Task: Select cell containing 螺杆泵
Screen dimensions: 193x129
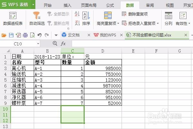Action: point(22,103)
